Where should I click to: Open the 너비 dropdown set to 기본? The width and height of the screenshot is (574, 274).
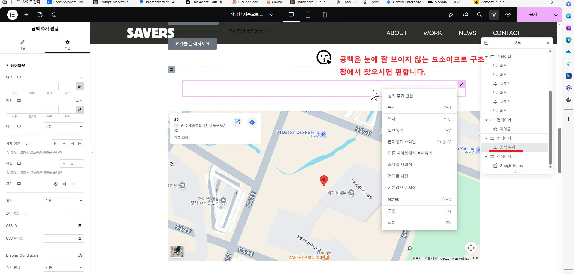(x=64, y=127)
